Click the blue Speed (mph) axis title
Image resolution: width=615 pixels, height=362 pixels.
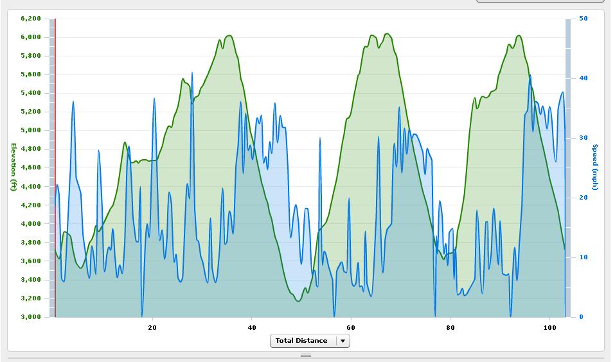(595, 167)
